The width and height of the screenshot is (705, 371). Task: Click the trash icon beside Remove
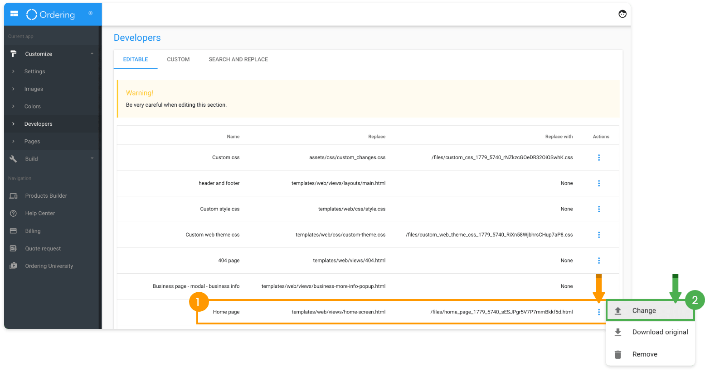click(x=618, y=354)
